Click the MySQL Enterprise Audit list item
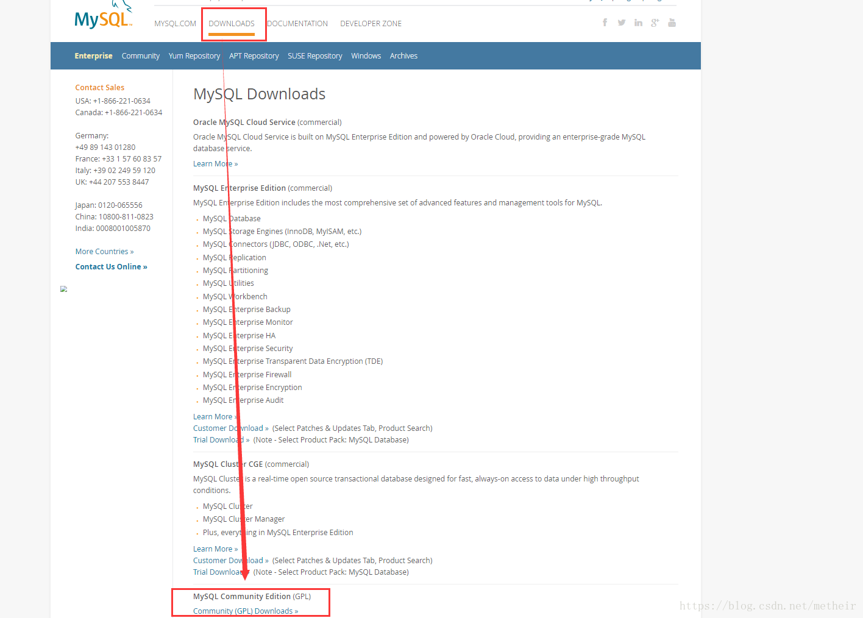 [x=243, y=400]
